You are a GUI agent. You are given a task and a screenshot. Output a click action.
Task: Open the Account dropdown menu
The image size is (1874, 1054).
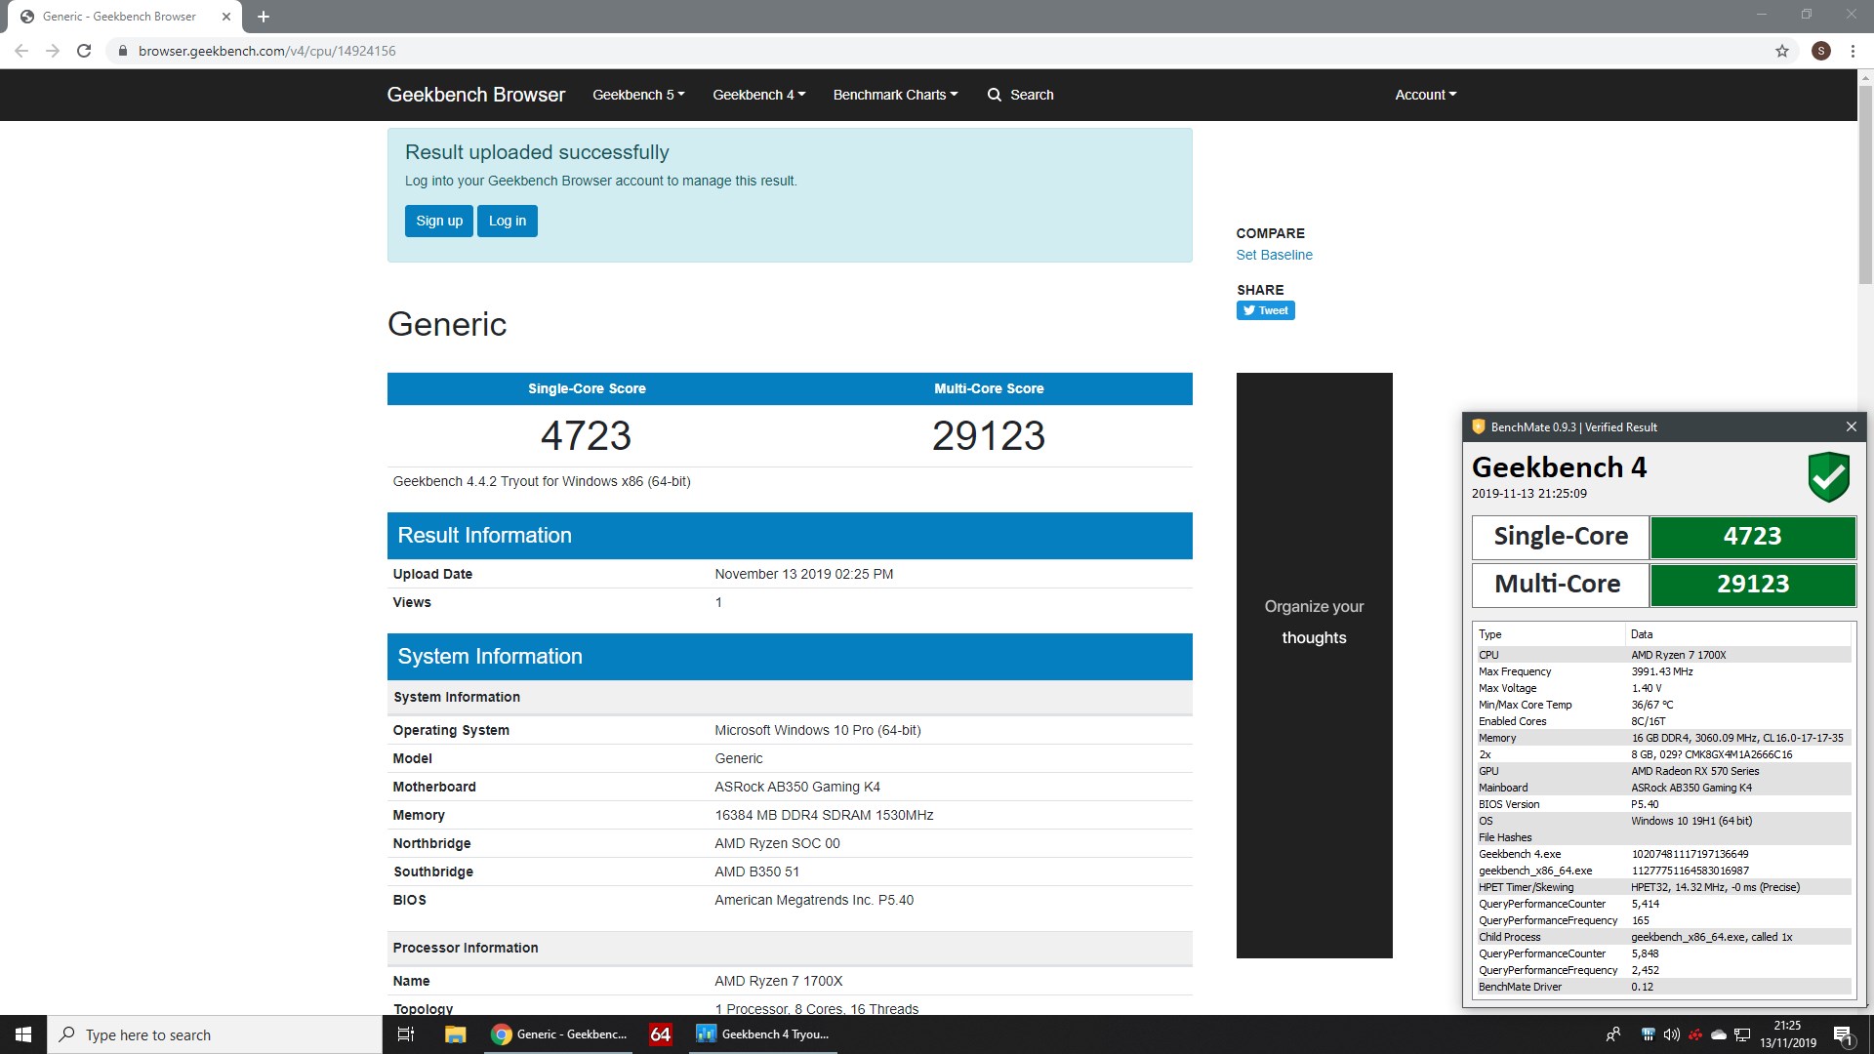[1425, 95]
